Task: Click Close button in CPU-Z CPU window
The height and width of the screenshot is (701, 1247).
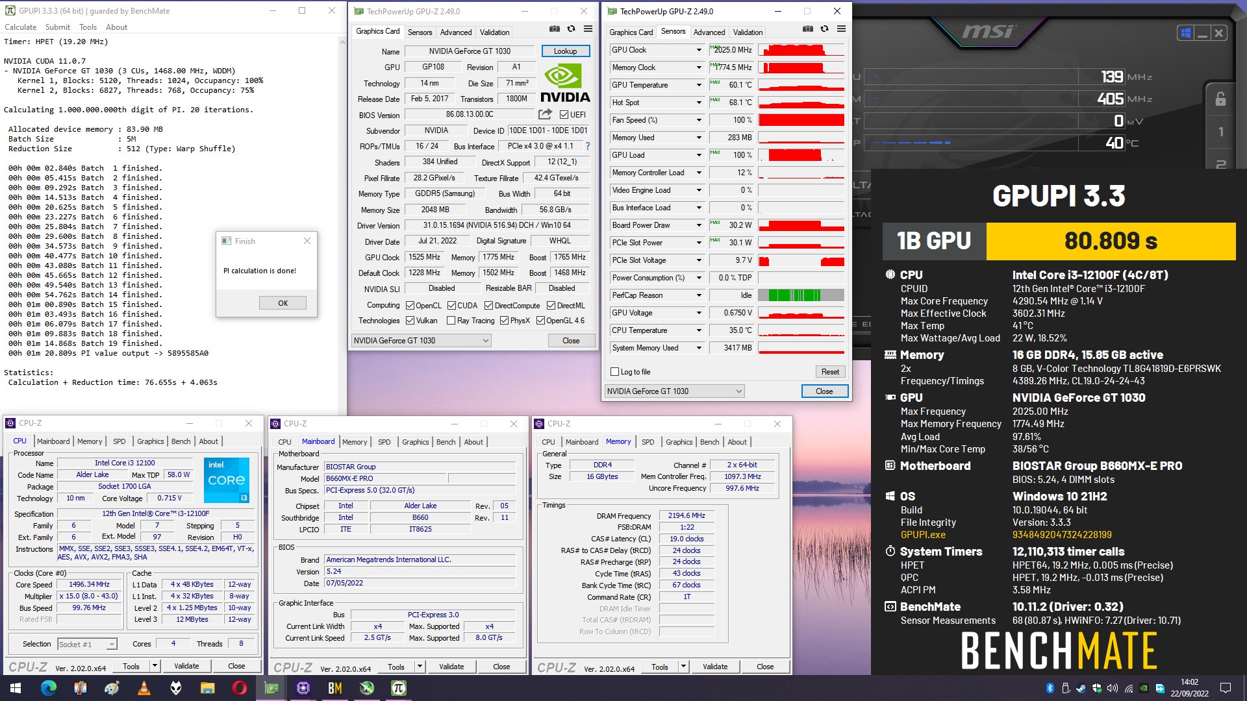Action: [236, 666]
